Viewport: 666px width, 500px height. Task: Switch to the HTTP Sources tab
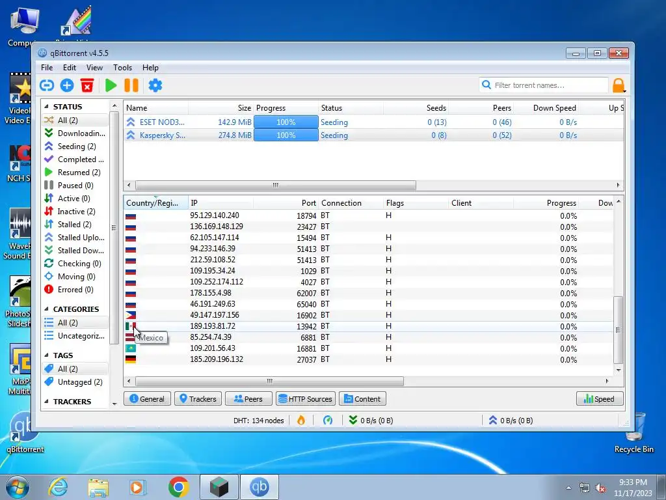[x=306, y=399]
